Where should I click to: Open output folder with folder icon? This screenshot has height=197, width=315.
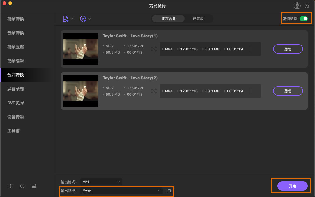pyautogui.click(x=169, y=191)
